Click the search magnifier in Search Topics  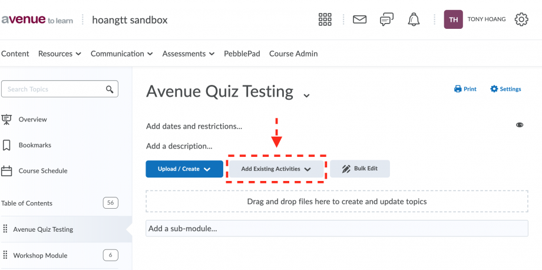coord(110,89)
